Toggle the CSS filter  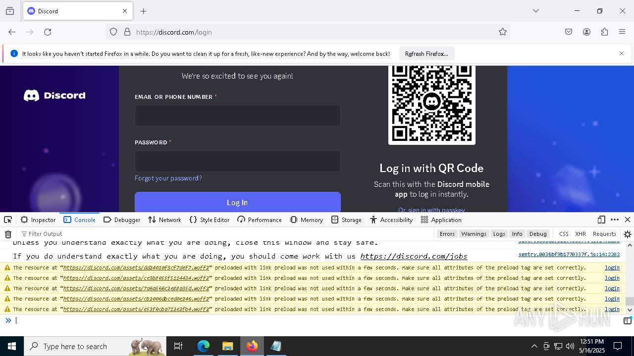[564, 234]
